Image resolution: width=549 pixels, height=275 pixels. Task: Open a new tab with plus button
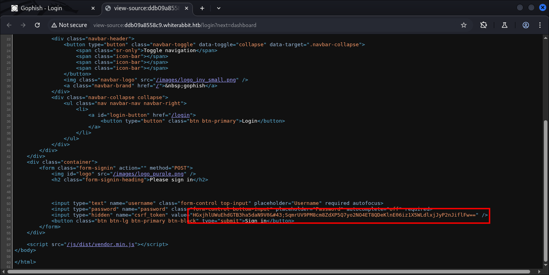(202, 8)
